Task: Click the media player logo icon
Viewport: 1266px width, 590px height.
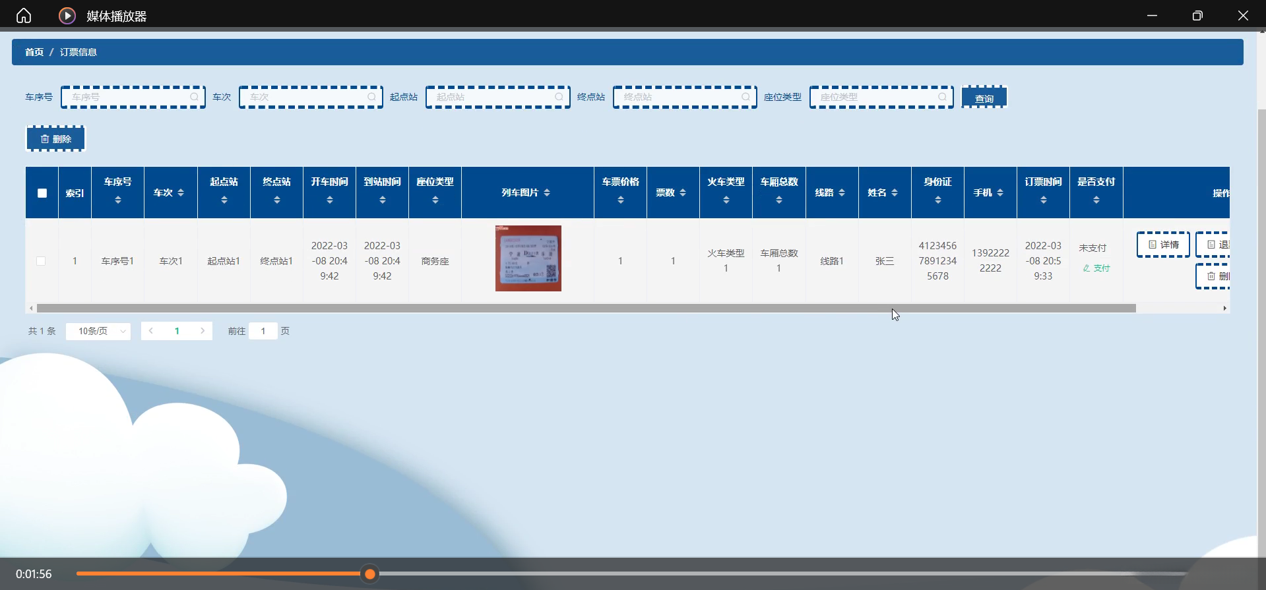Action: click(67, 15)
